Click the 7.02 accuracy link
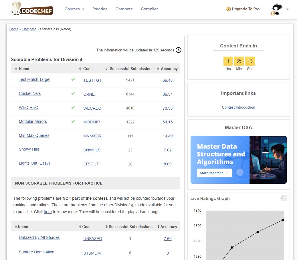297x260 pixels. click(168, 150)
